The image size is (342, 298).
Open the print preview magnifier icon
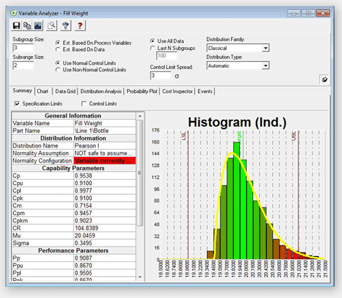[52, 26]
